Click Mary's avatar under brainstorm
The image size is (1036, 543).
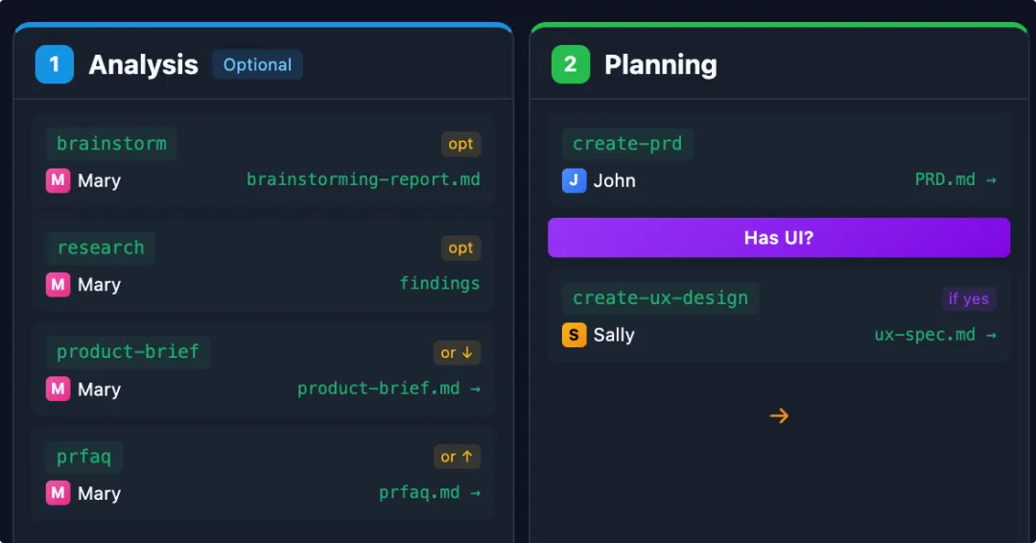(59, 180)
